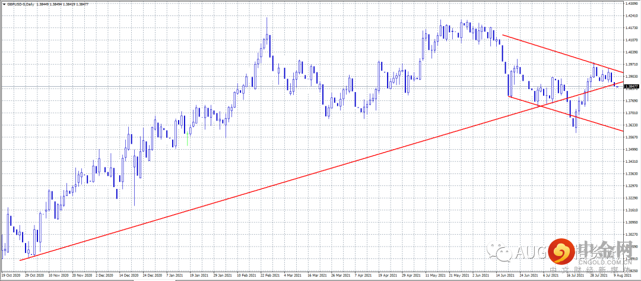Click the 10 Feb 2021 date label
The width and height of the screenshot is (641, 281).
point(246,275)
